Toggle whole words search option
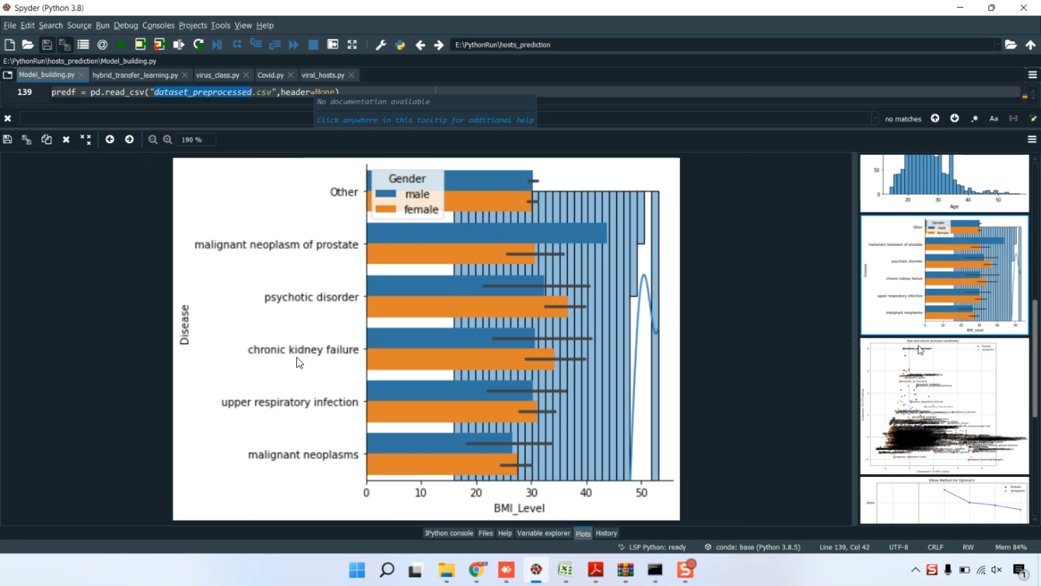Viewport: 1041px width, 586px height. pyautogui.click(x=1013, y=119)
